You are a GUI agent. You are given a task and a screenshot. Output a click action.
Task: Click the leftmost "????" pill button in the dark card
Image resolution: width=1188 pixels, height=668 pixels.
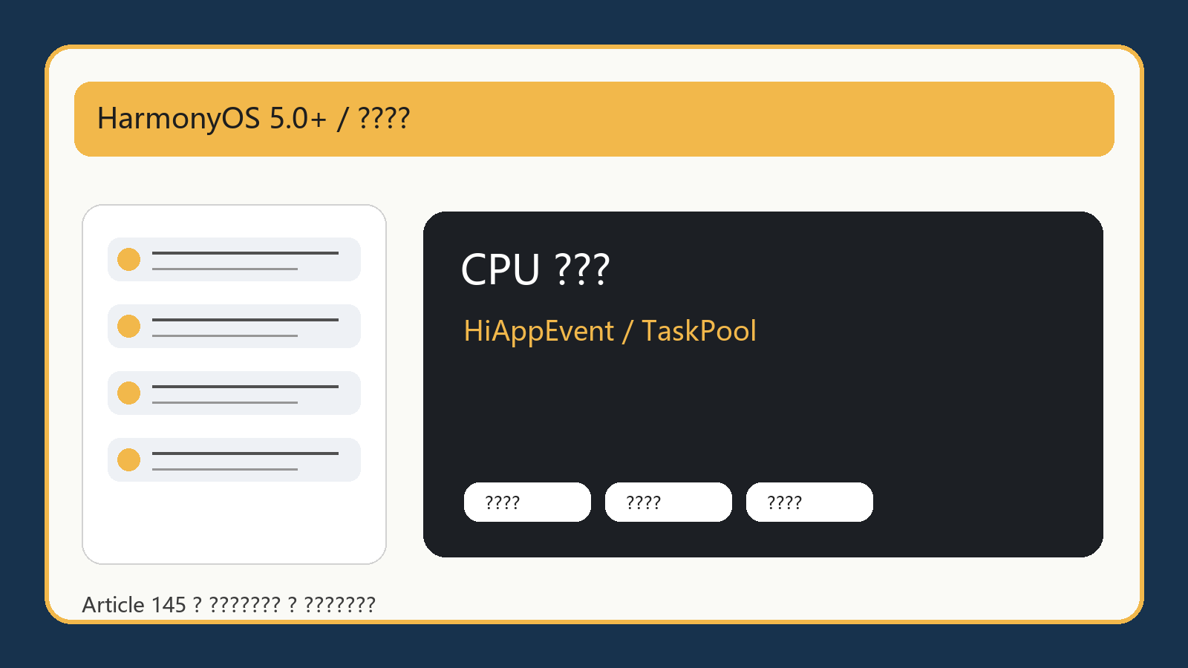pos(527,502)
